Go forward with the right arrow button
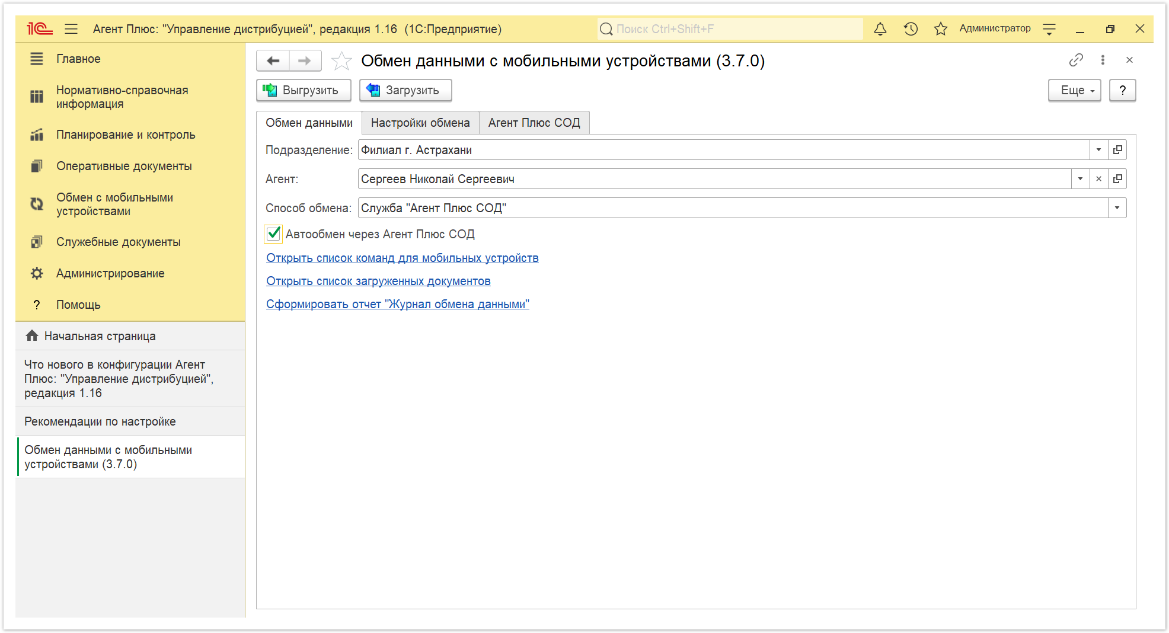 pyautogui.click(x=305, y=60)
